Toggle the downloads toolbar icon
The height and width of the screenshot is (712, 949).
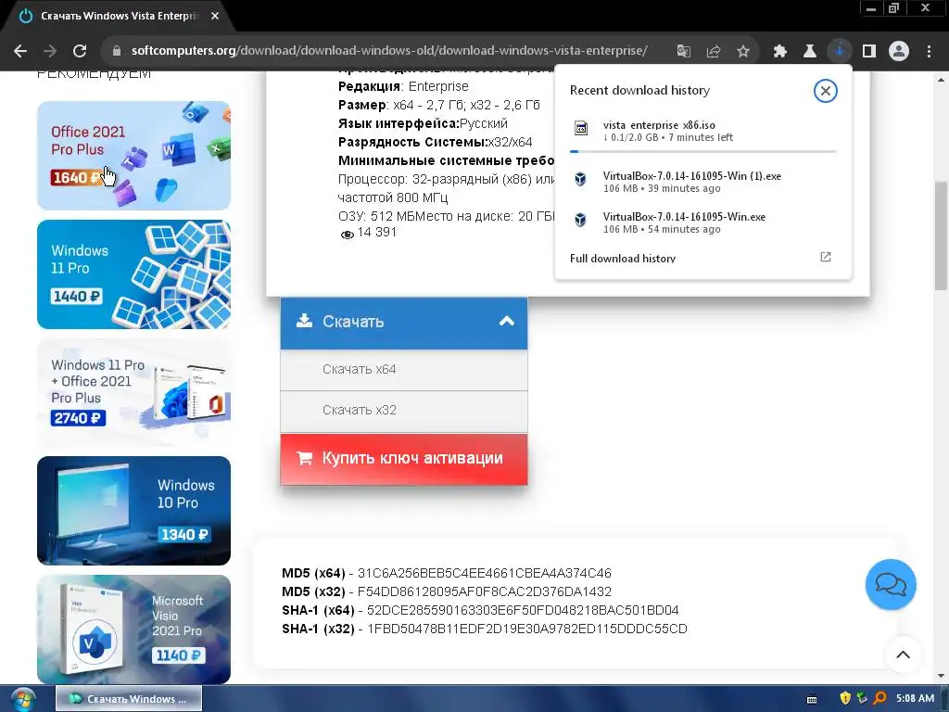tap(839, 51)
